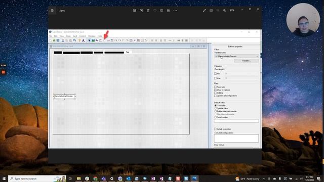Enable the Min text length checkbox
The image size is (324, 182).
(215, 73)
